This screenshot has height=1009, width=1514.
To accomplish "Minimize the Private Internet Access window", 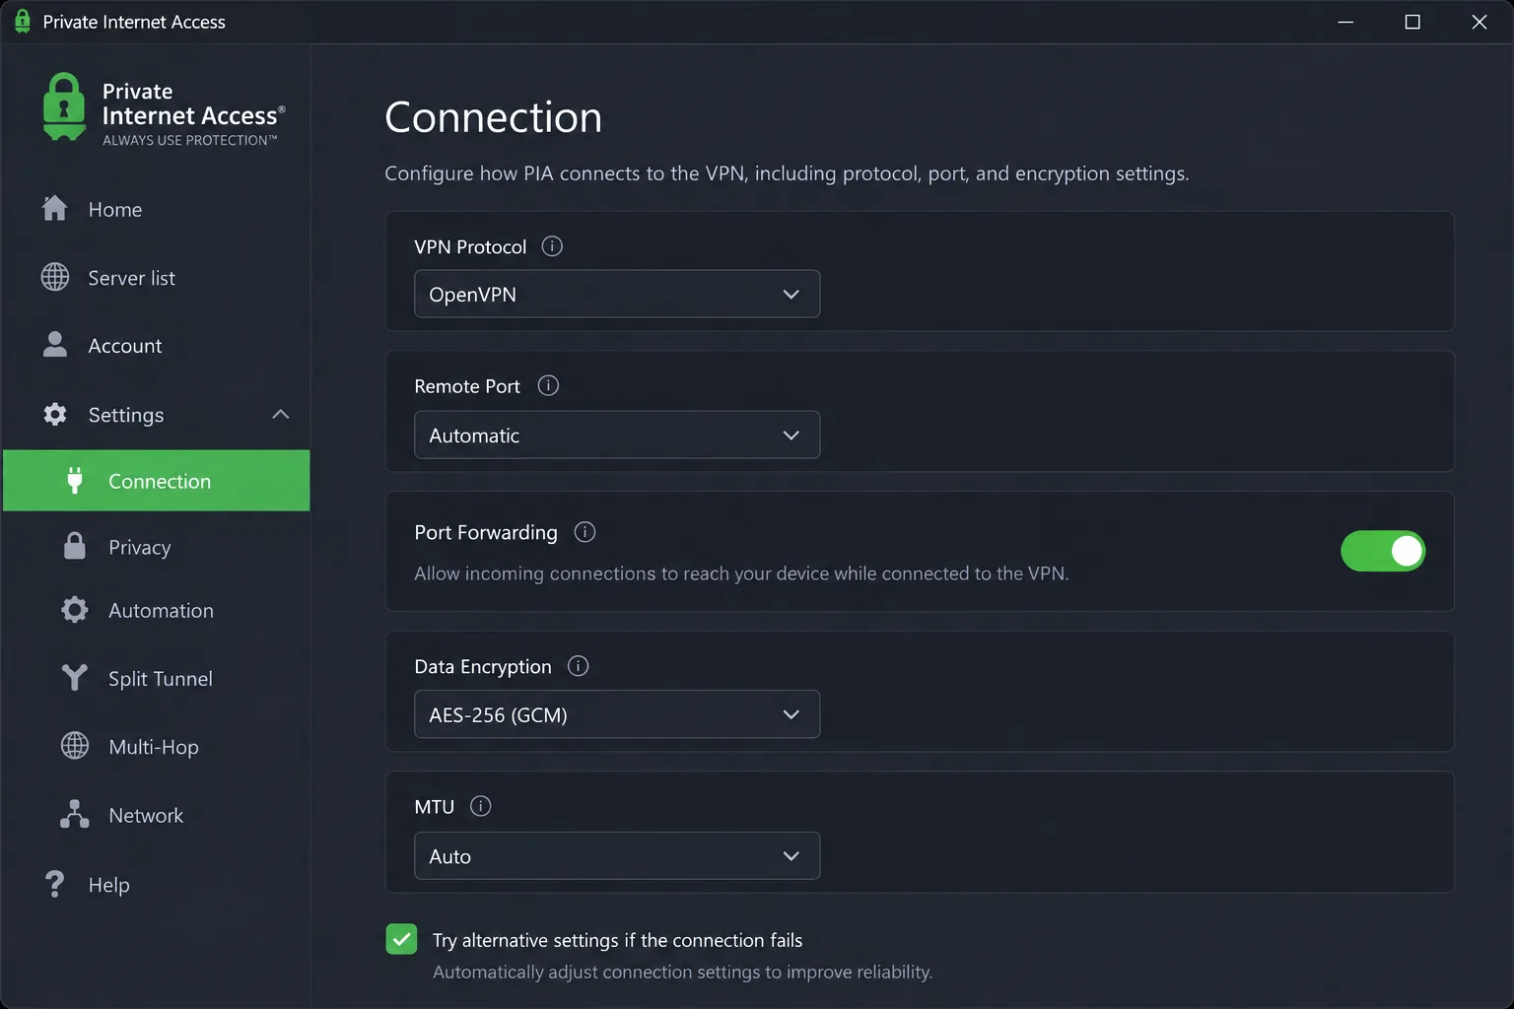I will tap(1345, 22).
